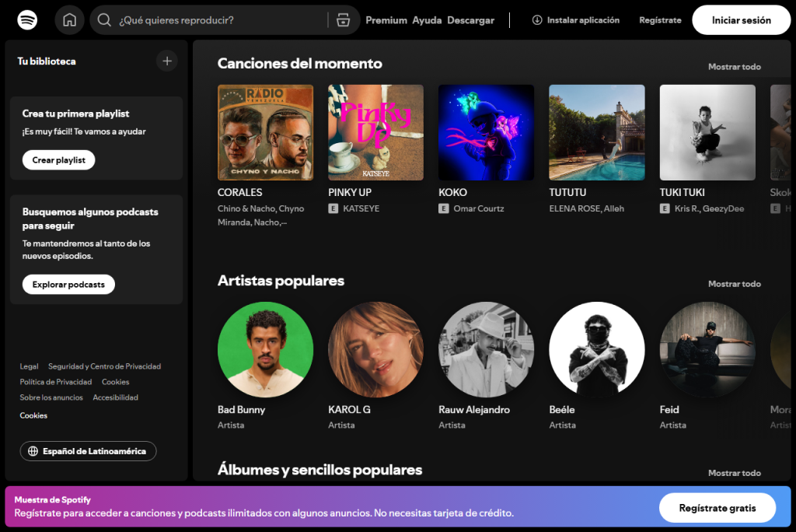Screen dimensions: 796x532
Task: Click the Iniciar sesión button
Action: tap(741, 19)
